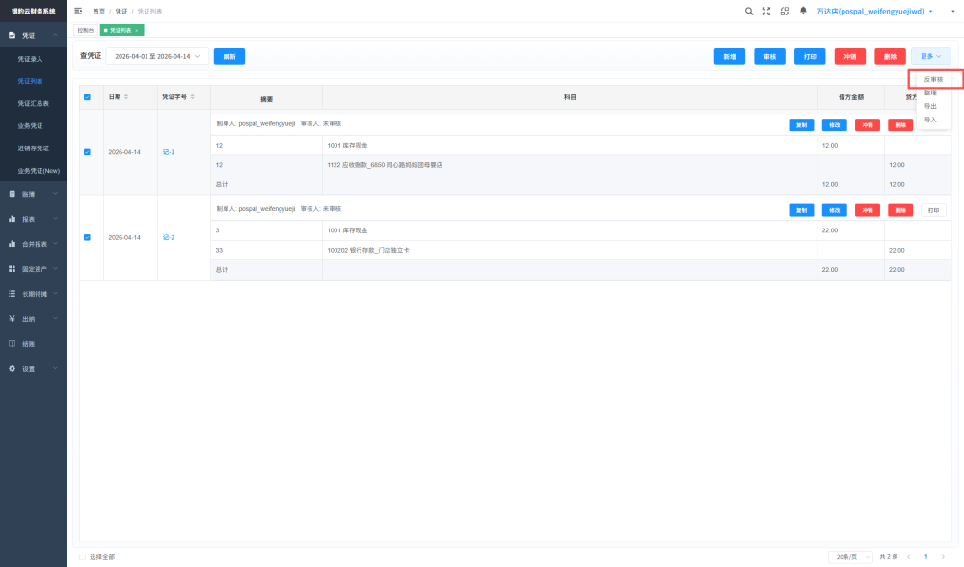Open the notification bell
The image size is (964, 567).
coord(803,11)
